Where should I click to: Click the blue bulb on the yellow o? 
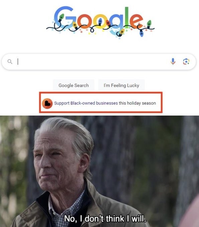100,22
